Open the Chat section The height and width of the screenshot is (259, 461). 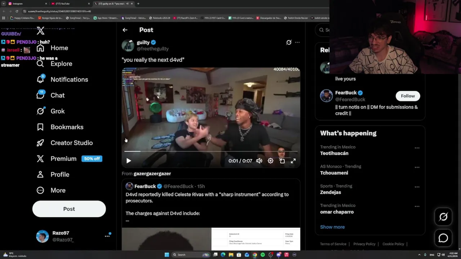tap(51, 95)
